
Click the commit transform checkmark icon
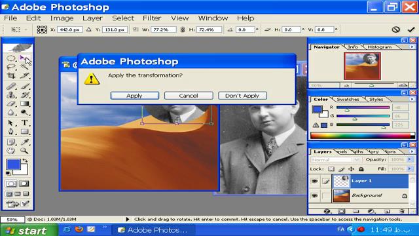point(411,29)
